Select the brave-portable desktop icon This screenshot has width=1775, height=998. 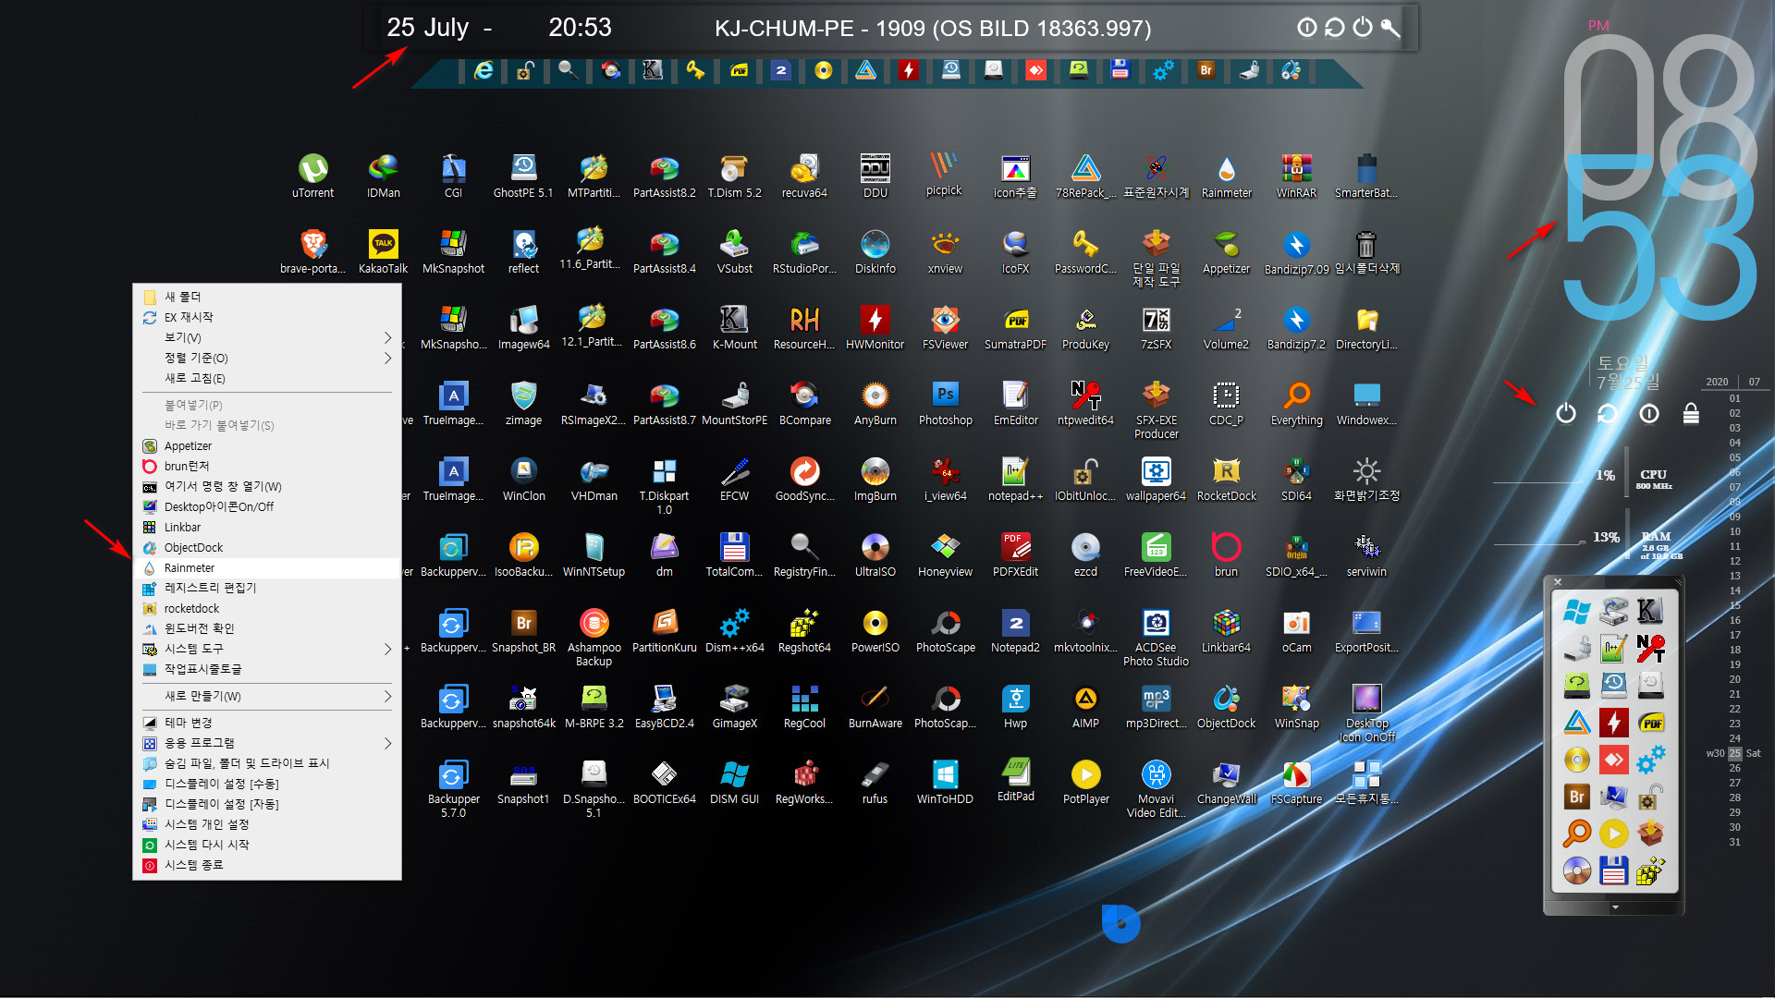(x=312, y=251)
